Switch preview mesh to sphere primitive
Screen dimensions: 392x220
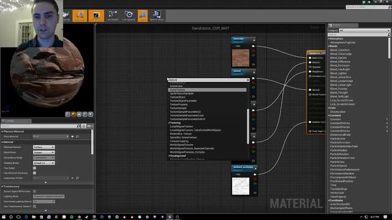click(73, 114)
